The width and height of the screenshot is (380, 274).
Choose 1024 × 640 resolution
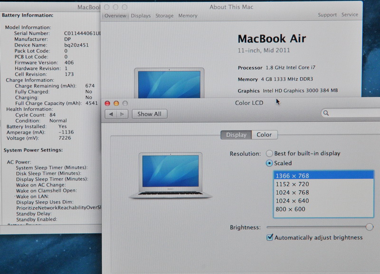click(323, 201)
